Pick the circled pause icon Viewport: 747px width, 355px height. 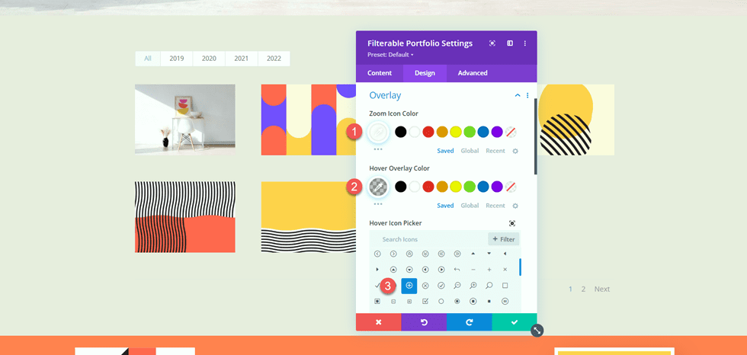click(505, 301)
